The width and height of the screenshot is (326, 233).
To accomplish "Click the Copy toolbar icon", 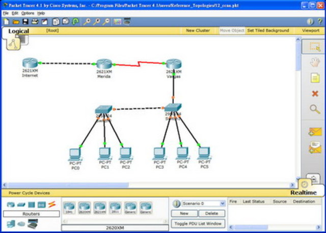I will click(56, 21).
